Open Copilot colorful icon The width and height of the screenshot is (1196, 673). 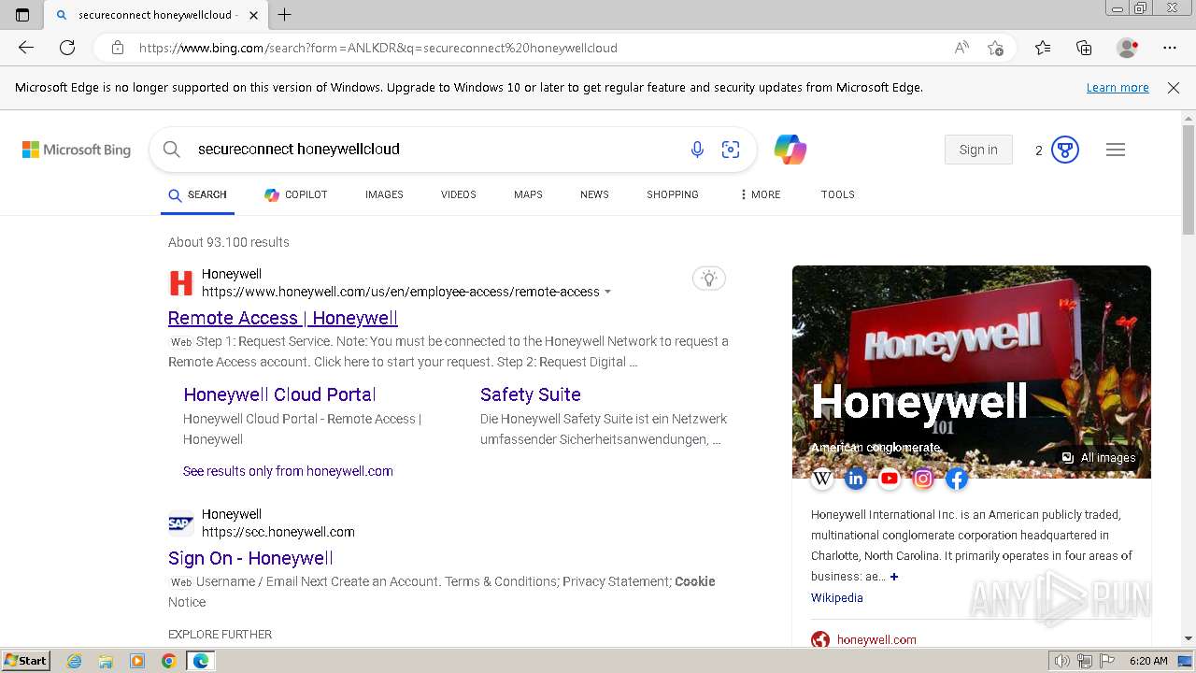[790, 150]
